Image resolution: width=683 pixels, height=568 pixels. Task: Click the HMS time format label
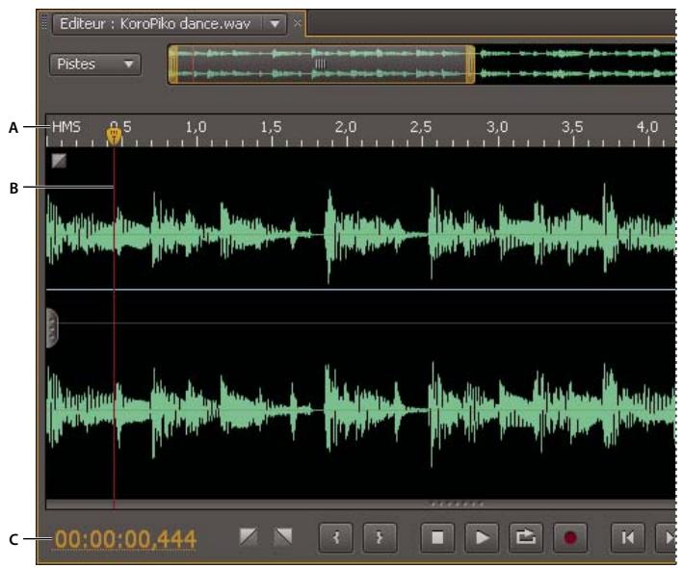tap(66, 127)
